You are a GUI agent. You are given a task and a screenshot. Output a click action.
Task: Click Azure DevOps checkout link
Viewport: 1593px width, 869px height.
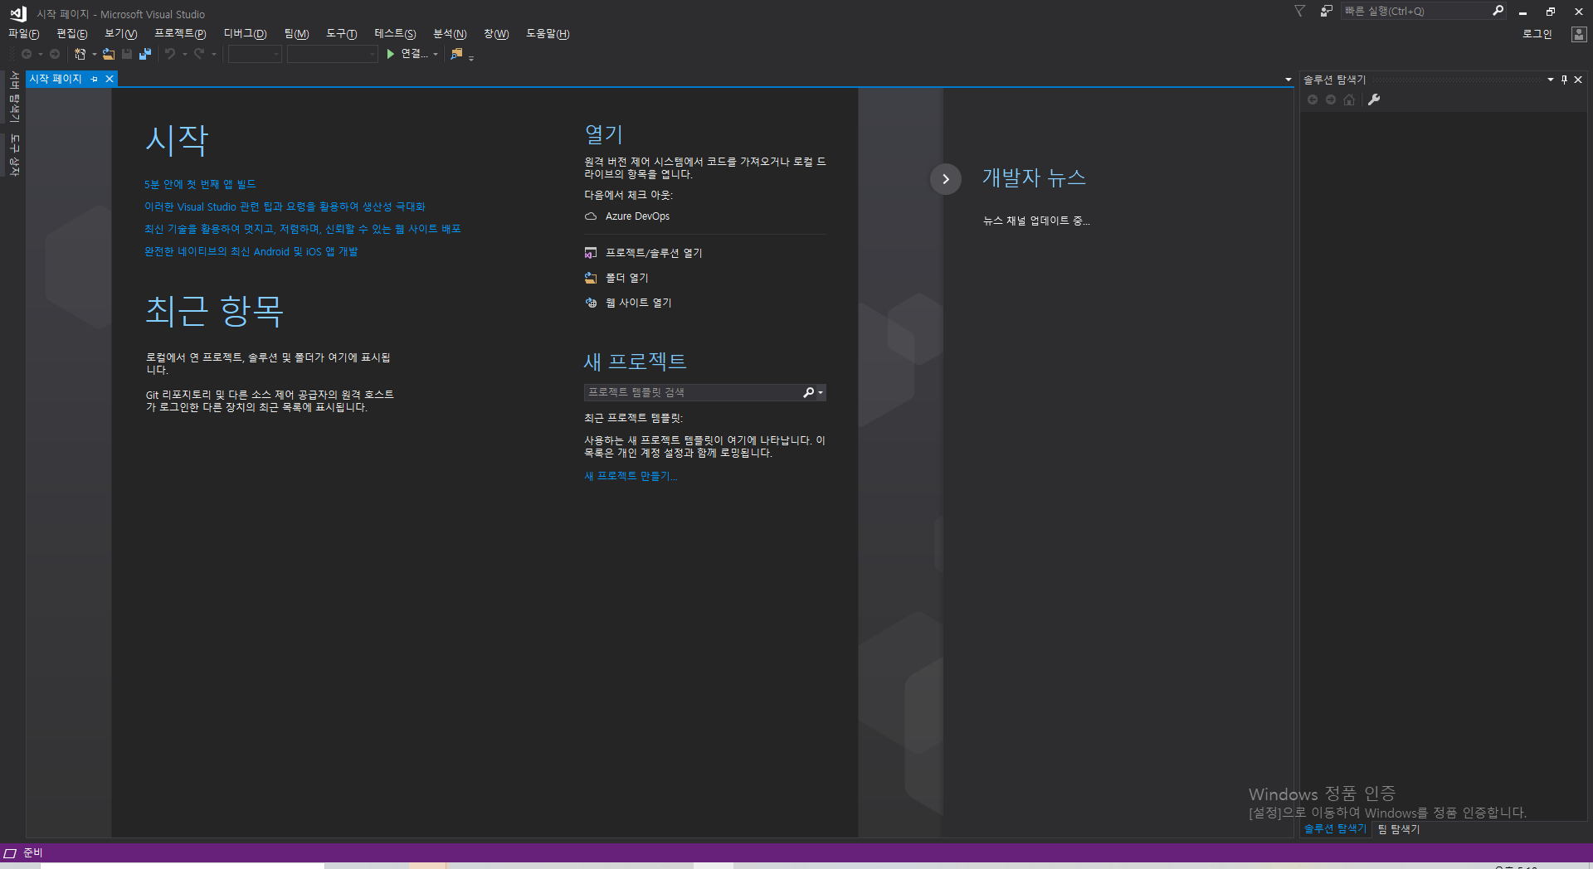click(x=637, y=216)
